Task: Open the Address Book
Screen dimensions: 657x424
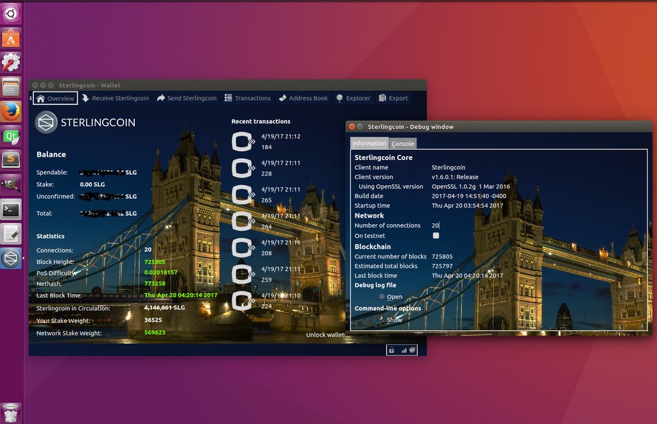Action: (303, 98)
